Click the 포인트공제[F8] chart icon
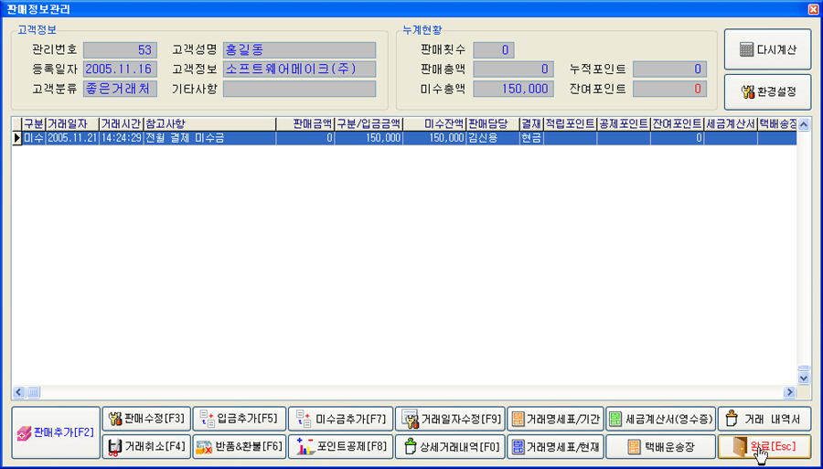 pyautogui.click(x=305, y=446)
